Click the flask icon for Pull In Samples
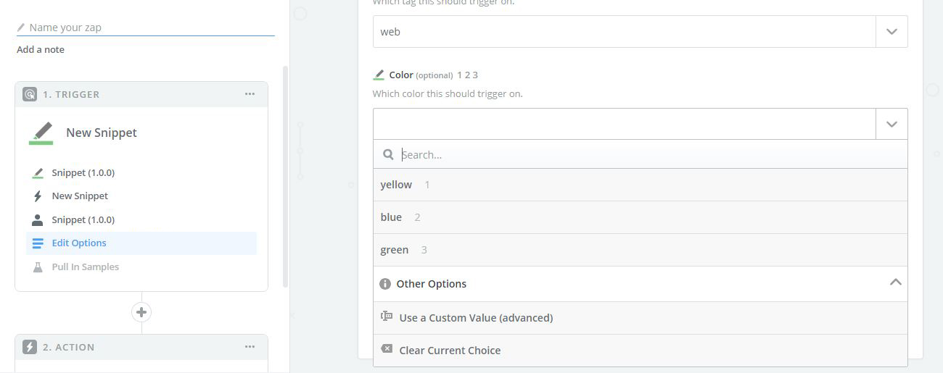This screenshot has width=943, height=373. [x=38, y=267]
